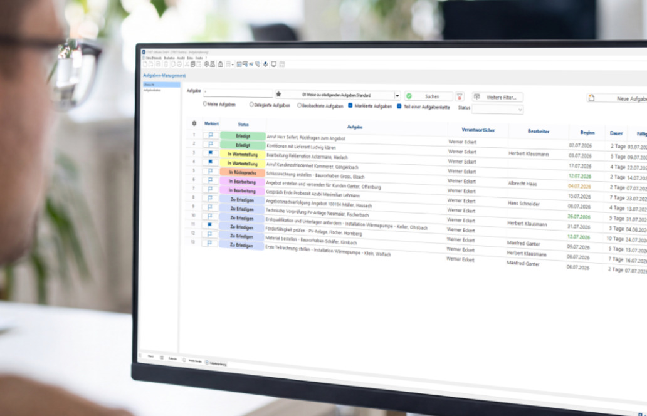This screenshot has height=416, width=647.
Task: Toggle the flag for 'Technische Vorprüfung PV-Anlage' row
Action: [211, 207]
